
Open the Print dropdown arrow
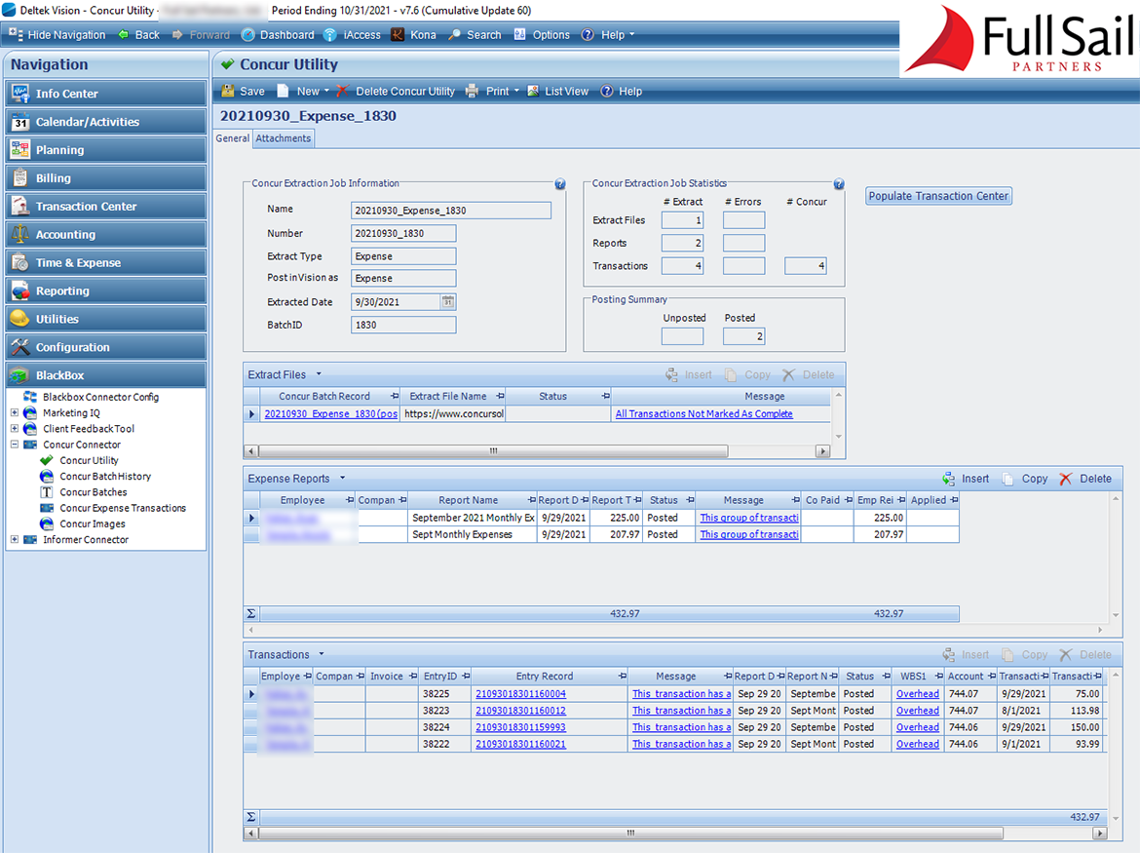point(516,91)
